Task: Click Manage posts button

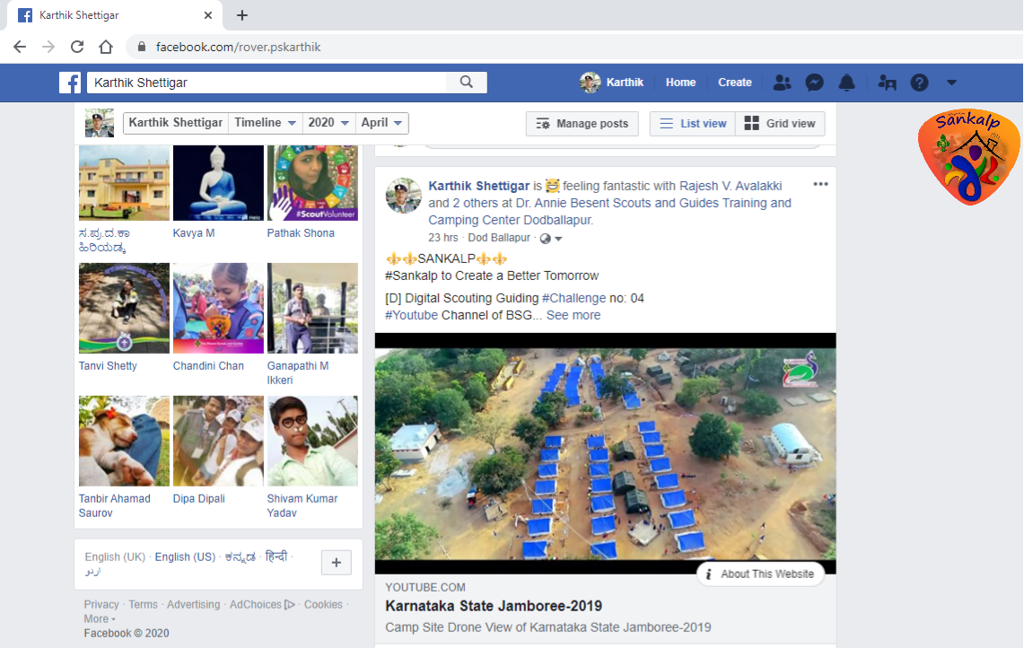Action: click(x=582, y=124)
